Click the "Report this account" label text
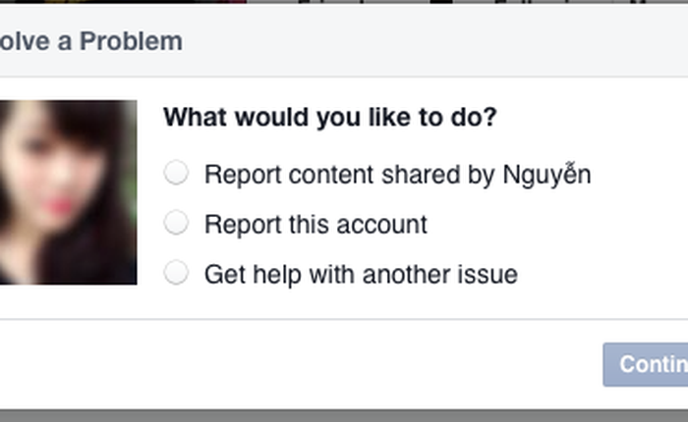The width and height of the screenshot is (688, 422). (315, 225)
